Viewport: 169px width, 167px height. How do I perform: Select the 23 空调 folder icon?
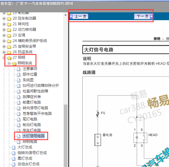[x=9, y=36]
